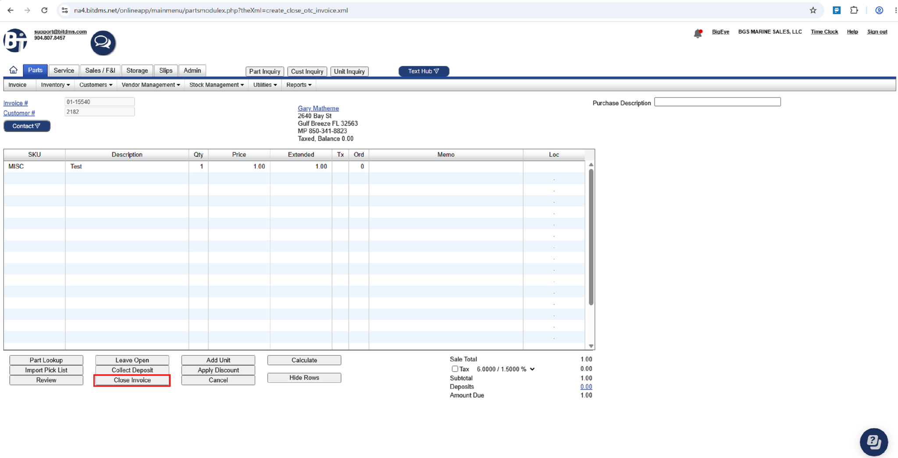Viewport: 898px width, 458px height.
Task: Switch to the Parts tab
Action: pos(35,70)
